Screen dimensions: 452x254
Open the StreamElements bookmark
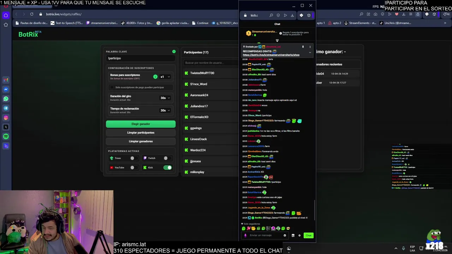pos(360,23)
